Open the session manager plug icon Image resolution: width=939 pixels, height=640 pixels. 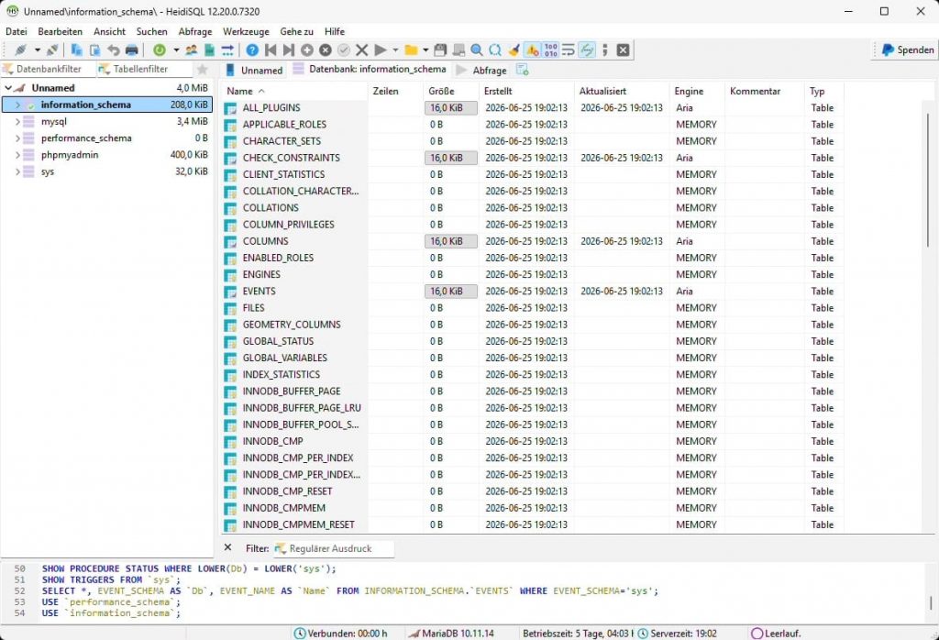tap(21, 50)
